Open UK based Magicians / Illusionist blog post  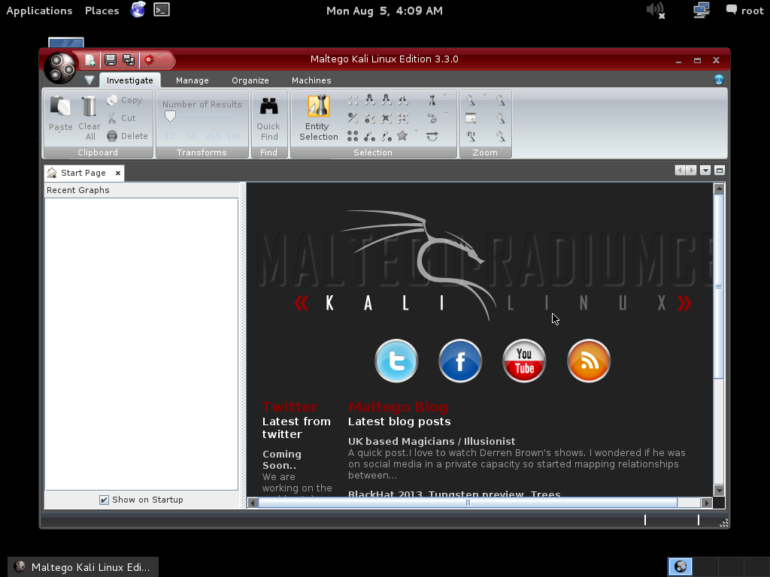(432, 441)
